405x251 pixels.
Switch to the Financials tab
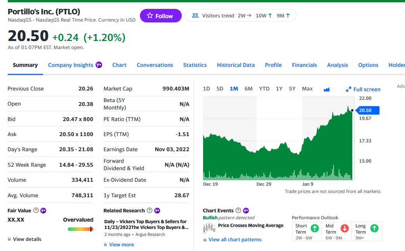click(304, 65)
